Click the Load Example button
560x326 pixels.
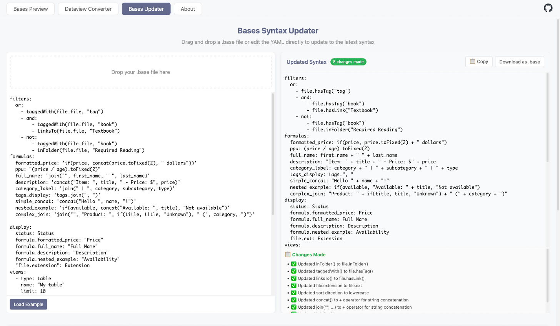[x=28, y=304]
